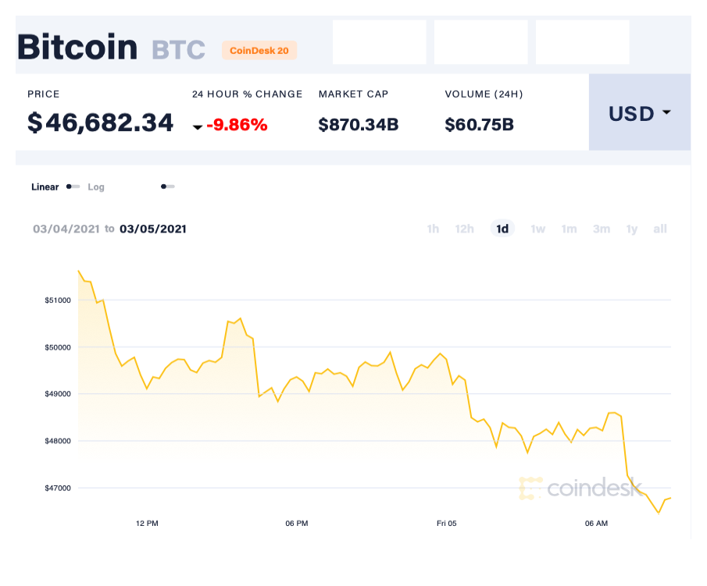Click the start date 03/04/2021
Screen dimensions: 707x586
[66, 229]
